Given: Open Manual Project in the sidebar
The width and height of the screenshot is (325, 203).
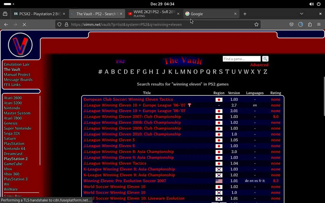Looking at the screenshot, I should 17,74.
